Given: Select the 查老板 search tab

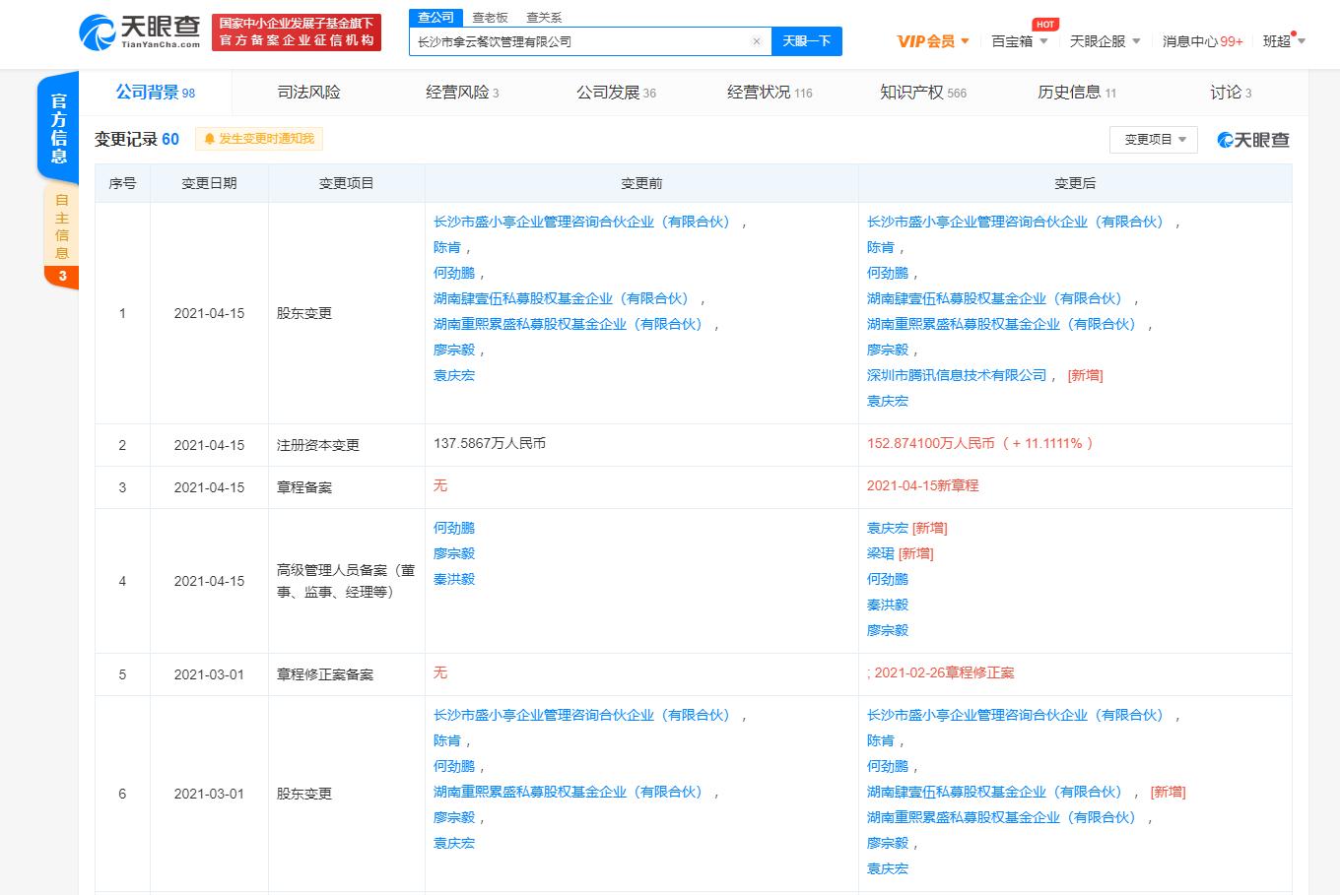Looking at the screenshot, I should (x=490, y=17).
